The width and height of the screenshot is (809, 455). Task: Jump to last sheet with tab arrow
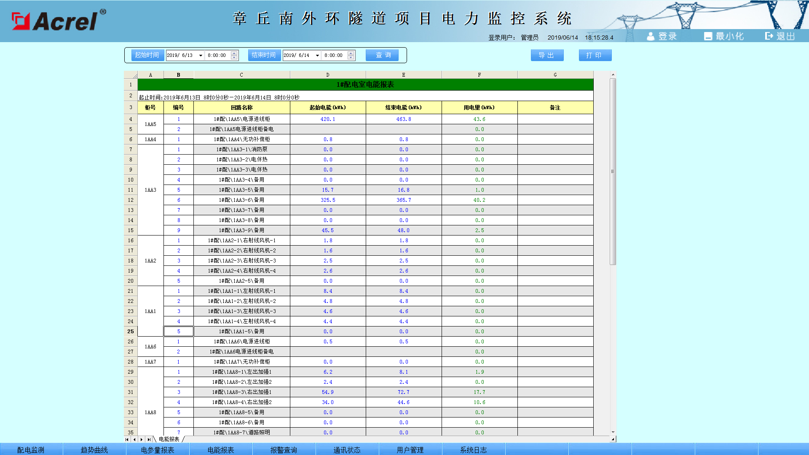pos(149,439)
